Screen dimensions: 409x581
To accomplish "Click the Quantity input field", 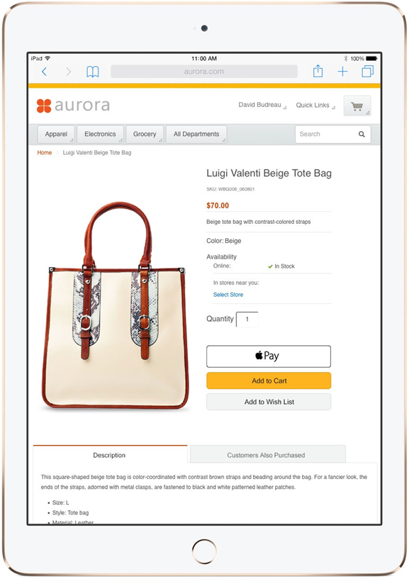I will [247, 319].
